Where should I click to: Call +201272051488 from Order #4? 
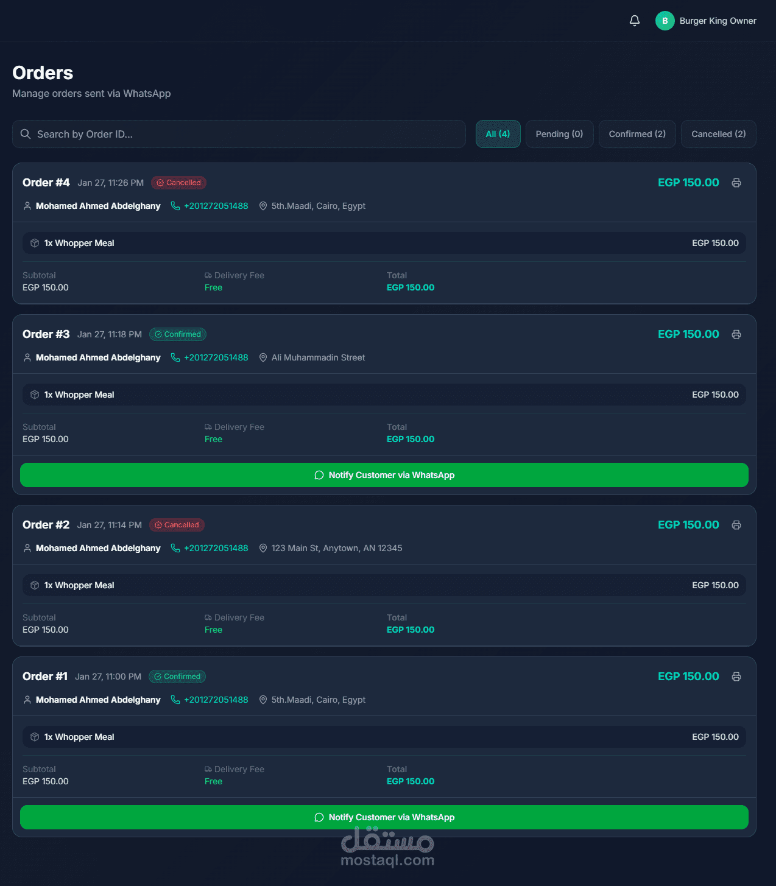(216, 206)
